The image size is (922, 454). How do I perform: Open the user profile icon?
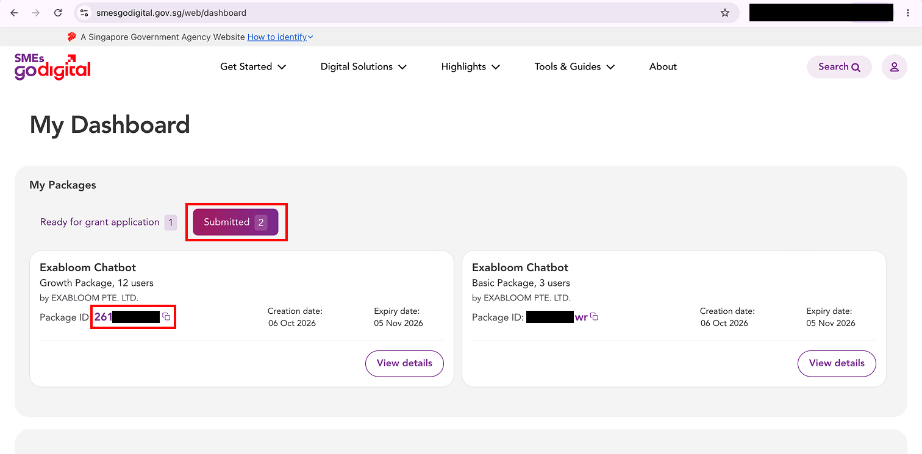click(894, 67)
